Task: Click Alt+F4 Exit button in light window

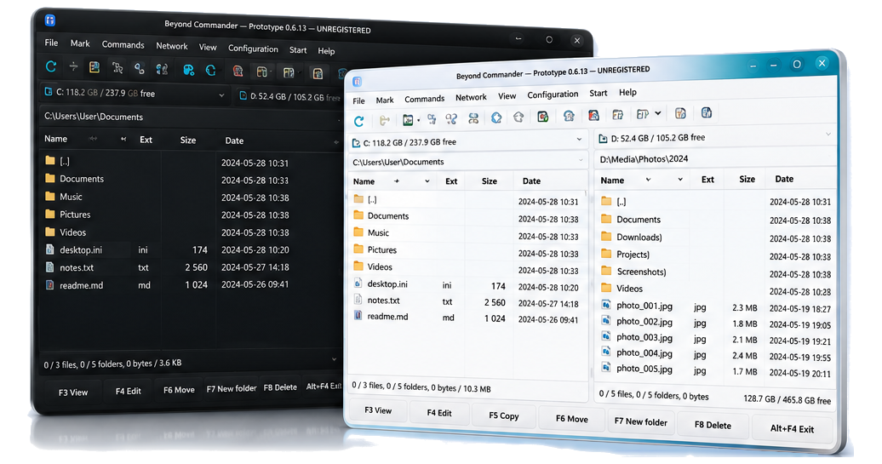Action: click(792, 428)
